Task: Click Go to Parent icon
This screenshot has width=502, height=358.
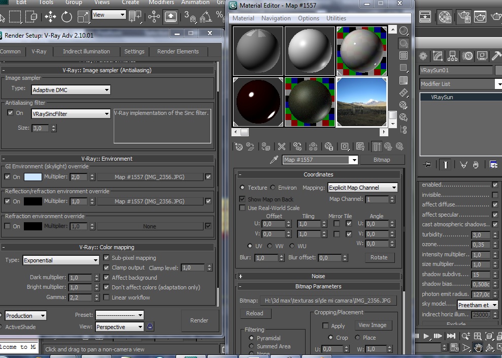Action: click(x=388, y=146)
